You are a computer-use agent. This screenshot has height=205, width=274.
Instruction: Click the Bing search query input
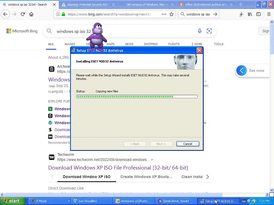coord(122,31)
